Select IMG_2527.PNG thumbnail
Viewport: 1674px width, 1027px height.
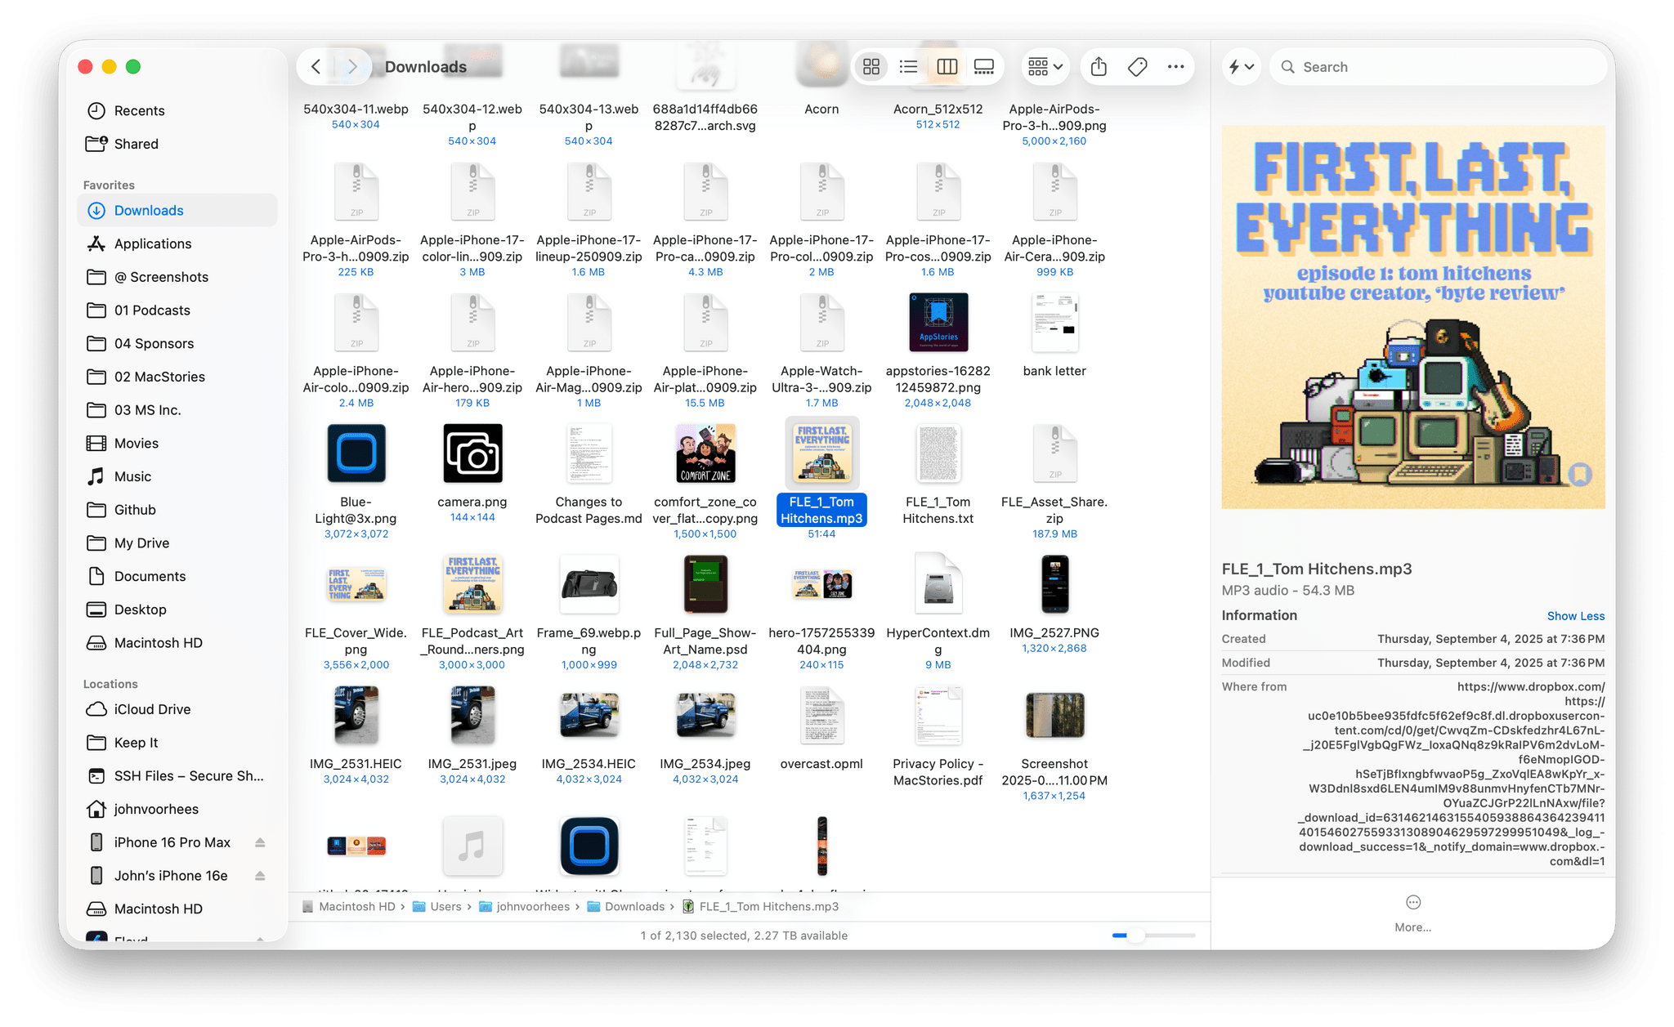tap(1054, 583)
